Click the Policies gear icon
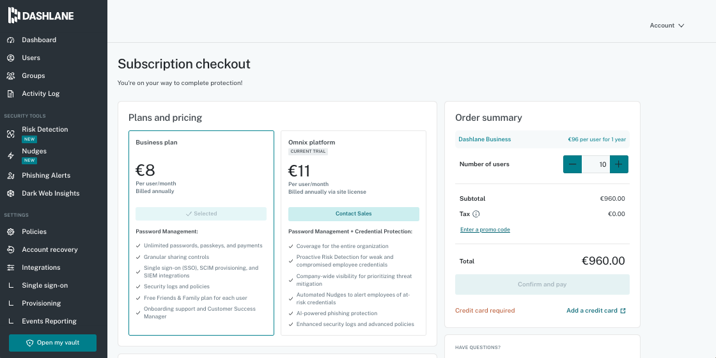 click(x=11, y=232)
